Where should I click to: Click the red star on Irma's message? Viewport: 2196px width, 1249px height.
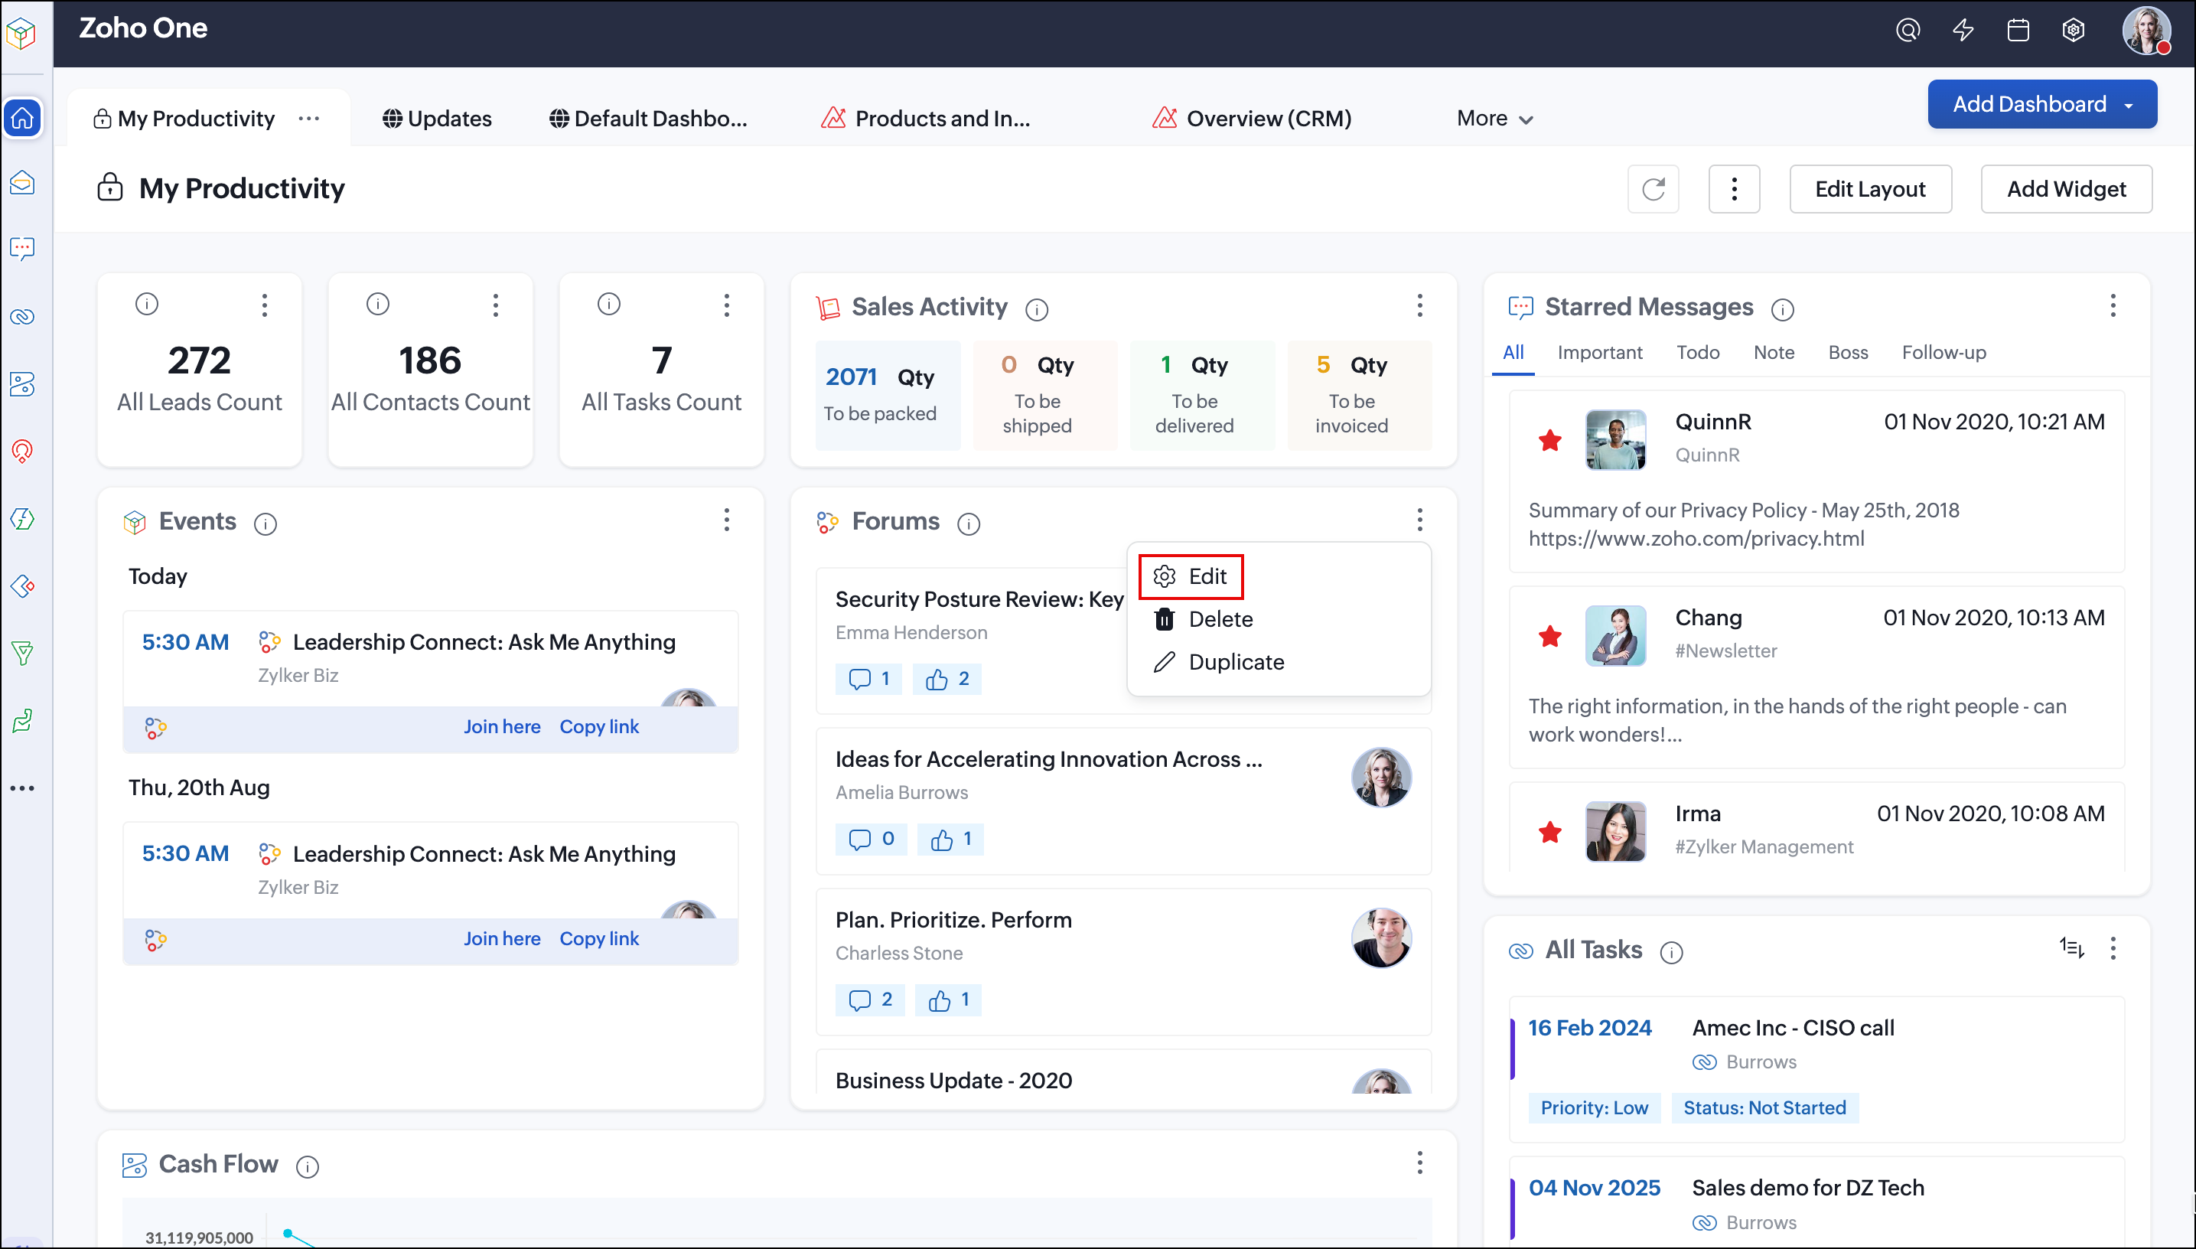coord(1549,832)
